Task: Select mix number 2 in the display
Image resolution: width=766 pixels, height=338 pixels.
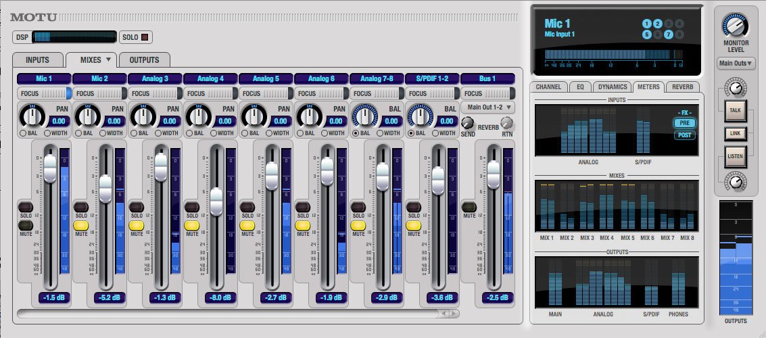Action: coord(658,23)
